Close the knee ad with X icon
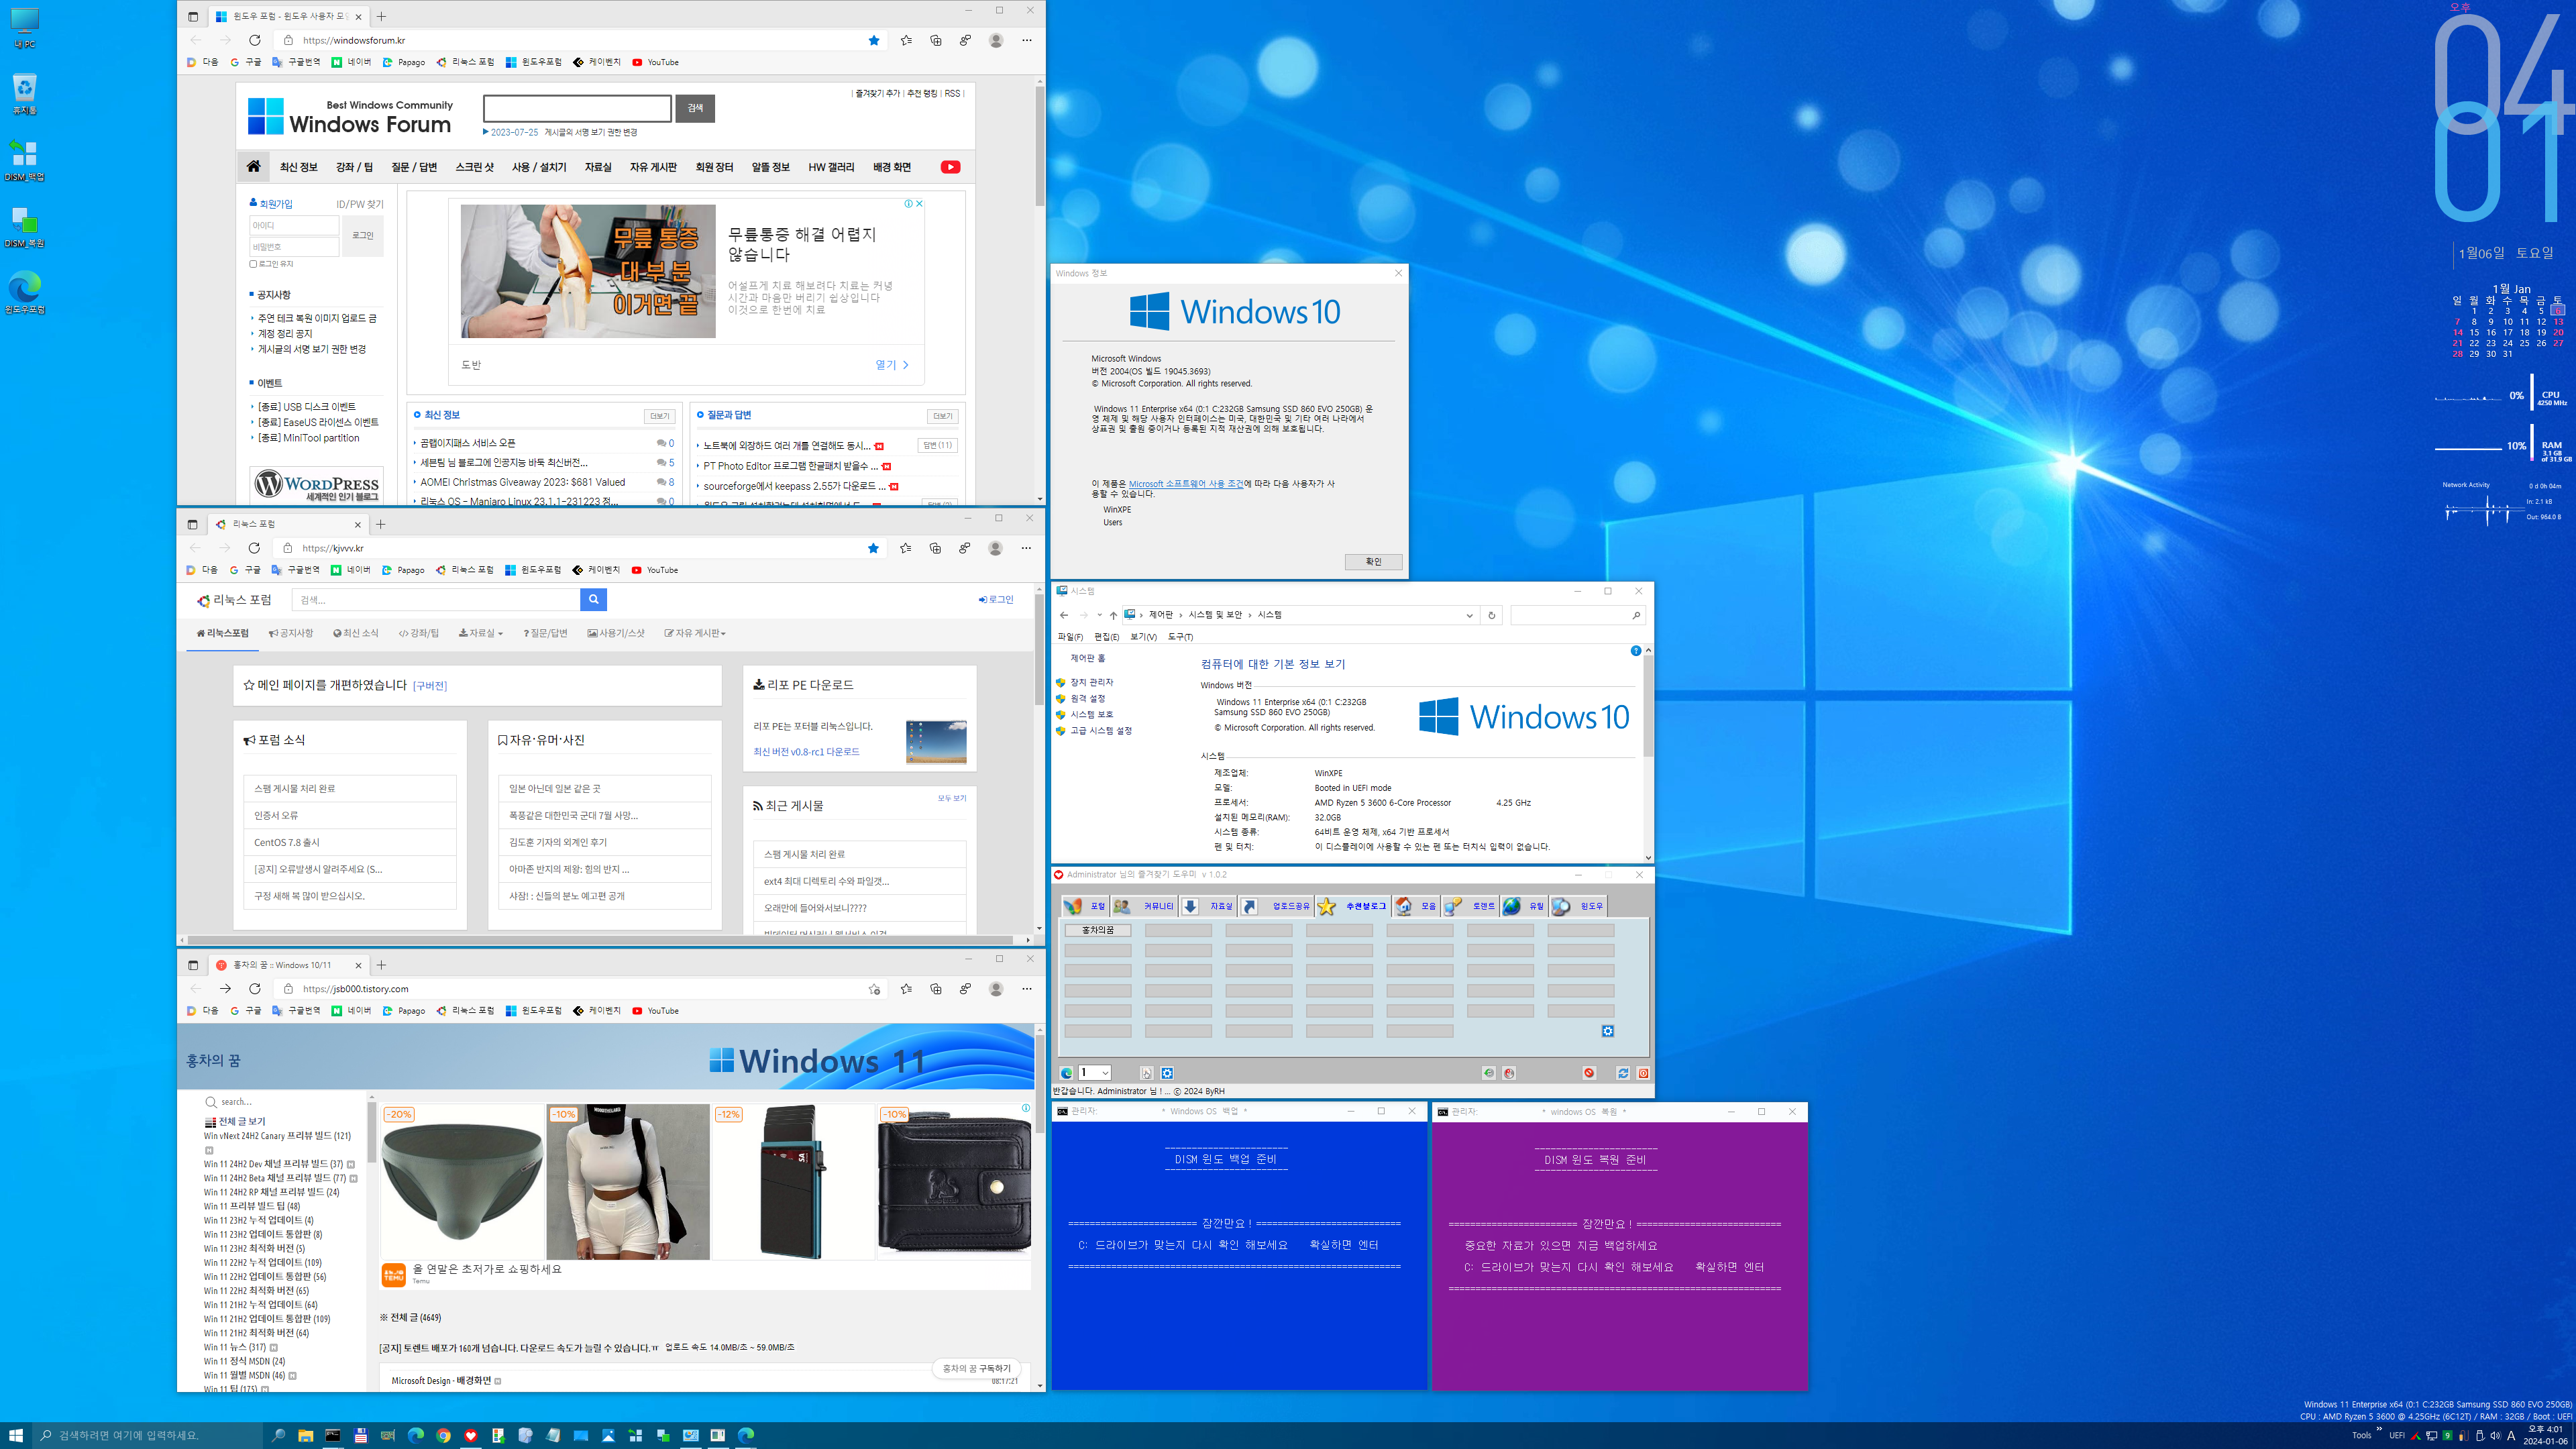The image size is (2576, 1449). [x=919, y=203]
